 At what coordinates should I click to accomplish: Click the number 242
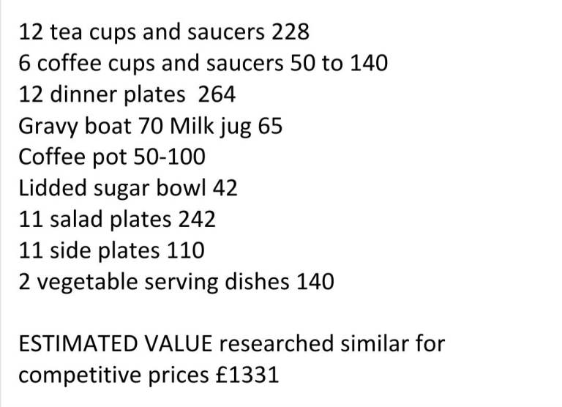(x=197, y=220)
